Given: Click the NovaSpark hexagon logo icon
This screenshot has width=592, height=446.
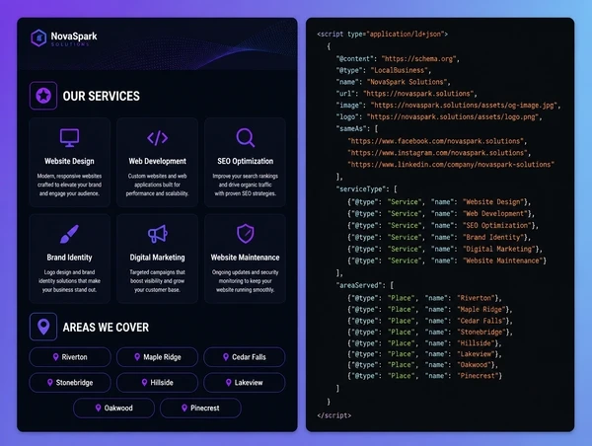Looking at the screenshot, I should point(38,37).
